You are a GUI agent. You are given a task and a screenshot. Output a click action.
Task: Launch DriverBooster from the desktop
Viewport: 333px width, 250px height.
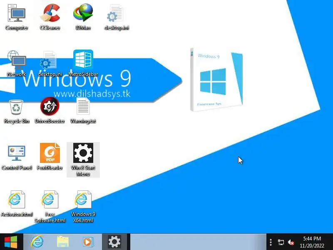pyautogui.click(x=50, y=110)
